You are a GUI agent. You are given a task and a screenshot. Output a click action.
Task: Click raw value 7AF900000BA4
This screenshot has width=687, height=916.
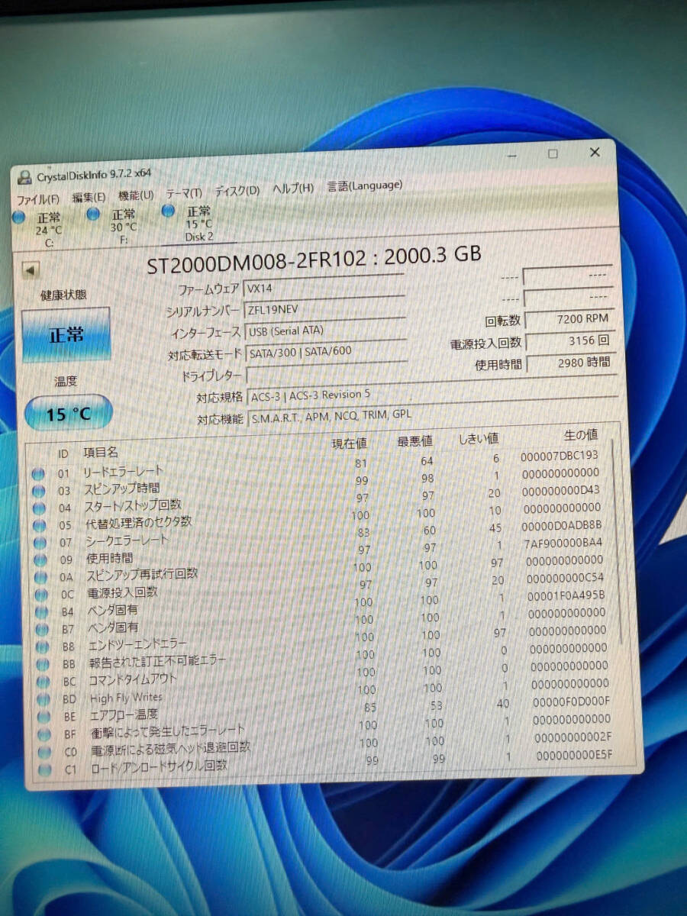click(x=562, y=543)
